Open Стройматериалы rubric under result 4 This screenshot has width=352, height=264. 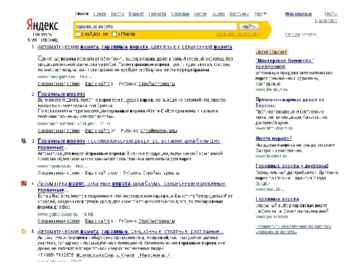(156, 221)
